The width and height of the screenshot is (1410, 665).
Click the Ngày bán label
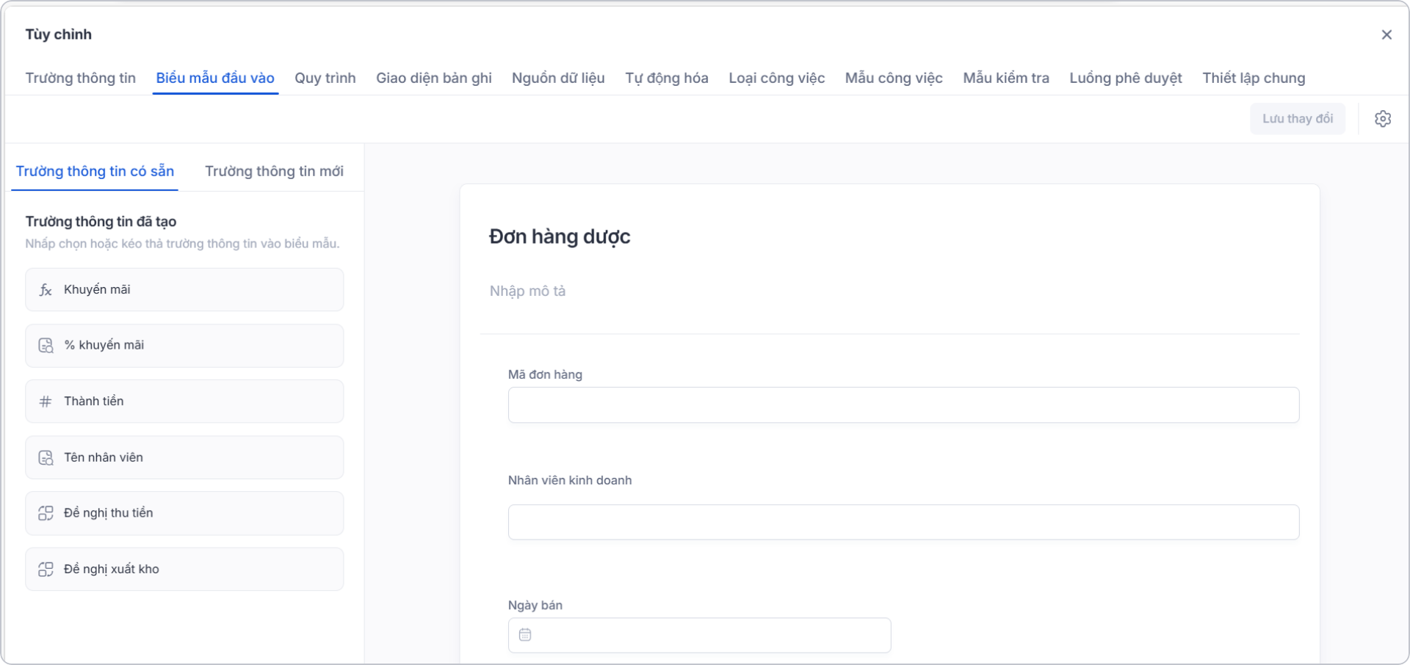(535, 606)
